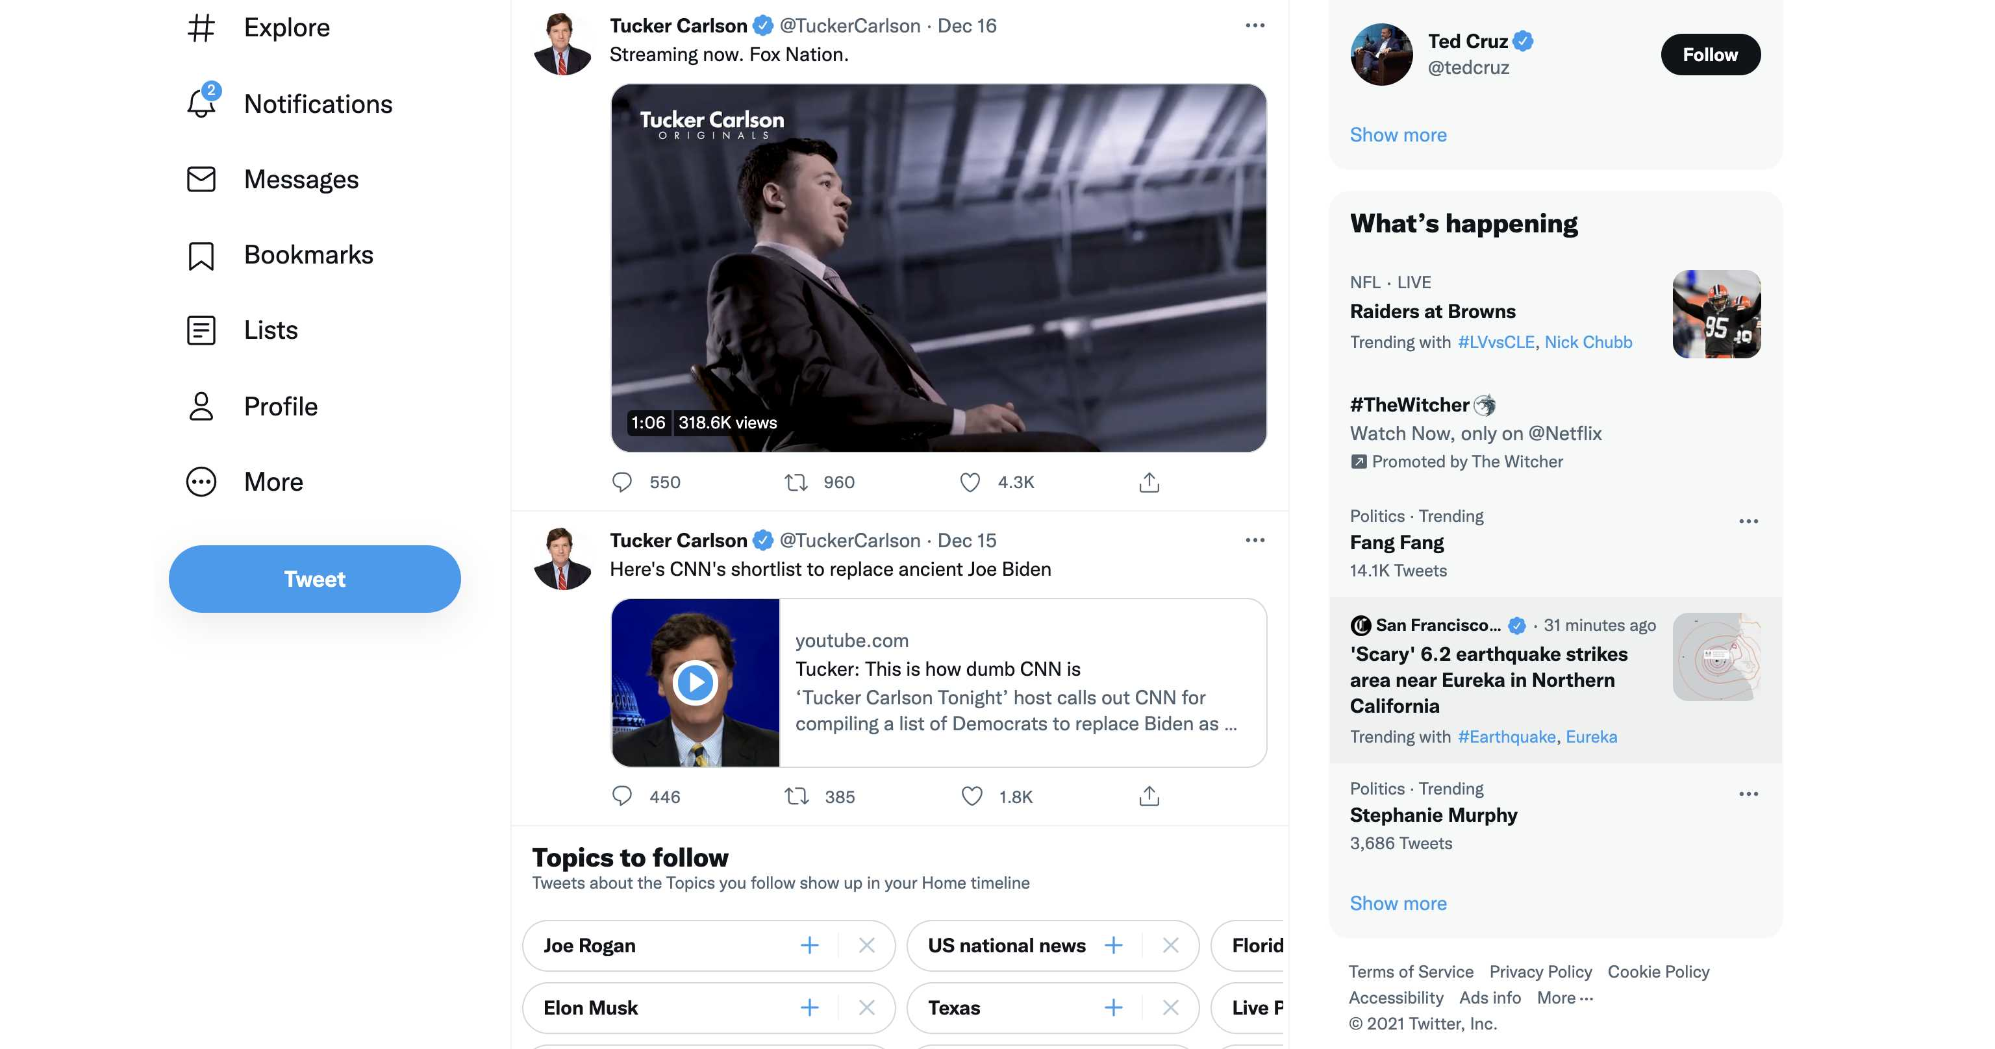Open Cookie Policy link
The image size is (1995, 1049).
click(x=1658, y=972)
